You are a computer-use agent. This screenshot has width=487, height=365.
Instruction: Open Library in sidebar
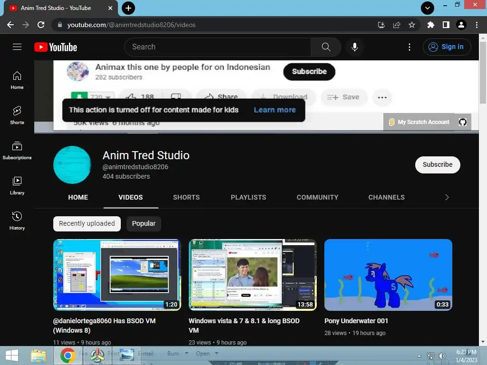[17, 186]
